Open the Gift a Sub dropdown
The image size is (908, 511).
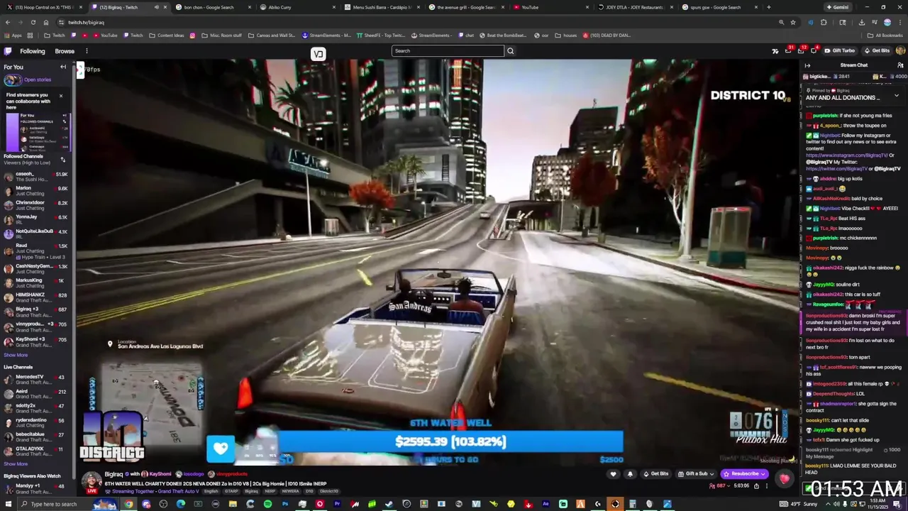point(696,474)
